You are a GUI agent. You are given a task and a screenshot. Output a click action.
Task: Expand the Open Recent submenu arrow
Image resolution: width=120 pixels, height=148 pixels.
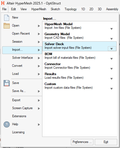click(39, 34)
